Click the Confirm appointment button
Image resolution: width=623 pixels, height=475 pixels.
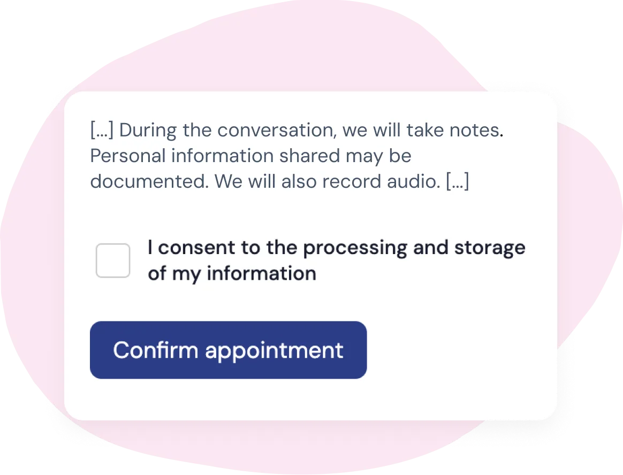[x=228, y=350]
